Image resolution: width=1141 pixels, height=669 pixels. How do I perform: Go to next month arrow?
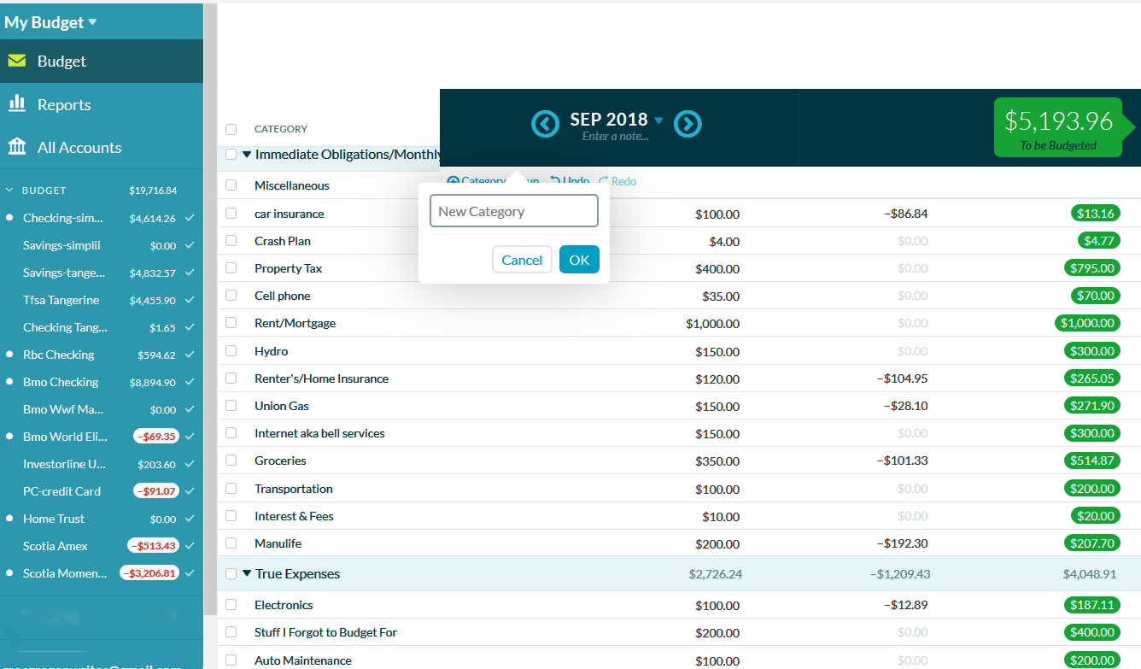[688, 124]
